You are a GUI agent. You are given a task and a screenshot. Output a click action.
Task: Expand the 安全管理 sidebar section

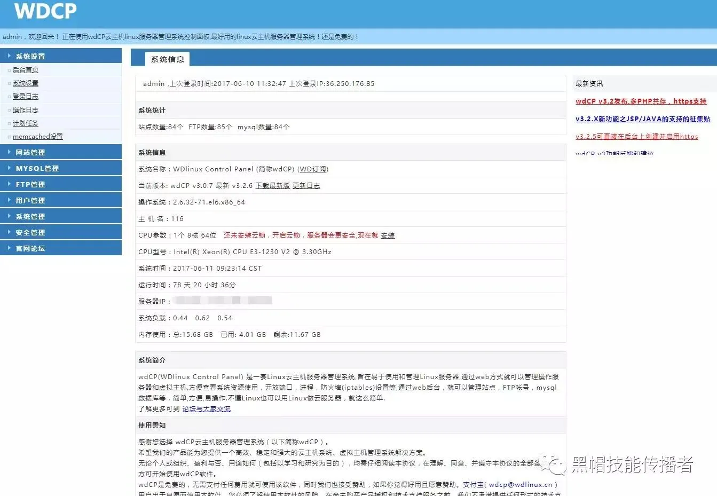[x=61, y=232]
